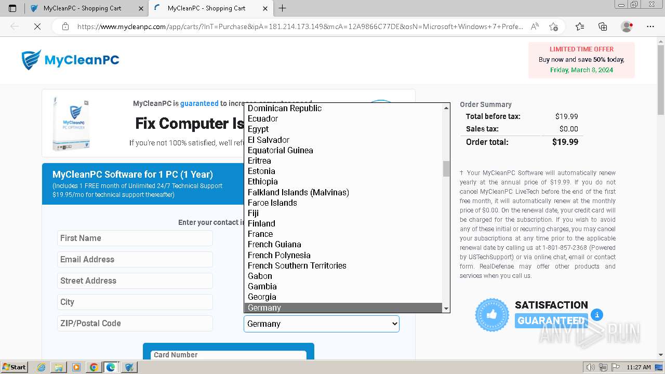Image resolution: width=665 pixels, height=374 pixels.
Task: Focus the Card Number field
Action: coord(229,355)
